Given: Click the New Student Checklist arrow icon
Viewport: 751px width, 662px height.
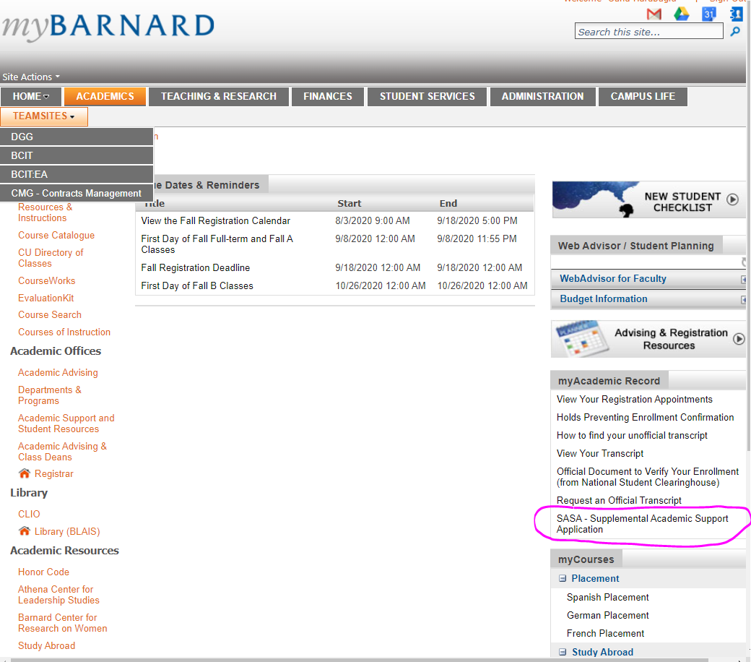Looking at the screenshot, I should tap(732, 199).
